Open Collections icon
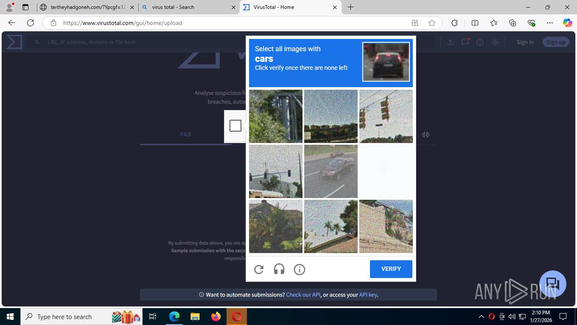Image resolution: width=577 pixels, height=325 pixels. 513,23
